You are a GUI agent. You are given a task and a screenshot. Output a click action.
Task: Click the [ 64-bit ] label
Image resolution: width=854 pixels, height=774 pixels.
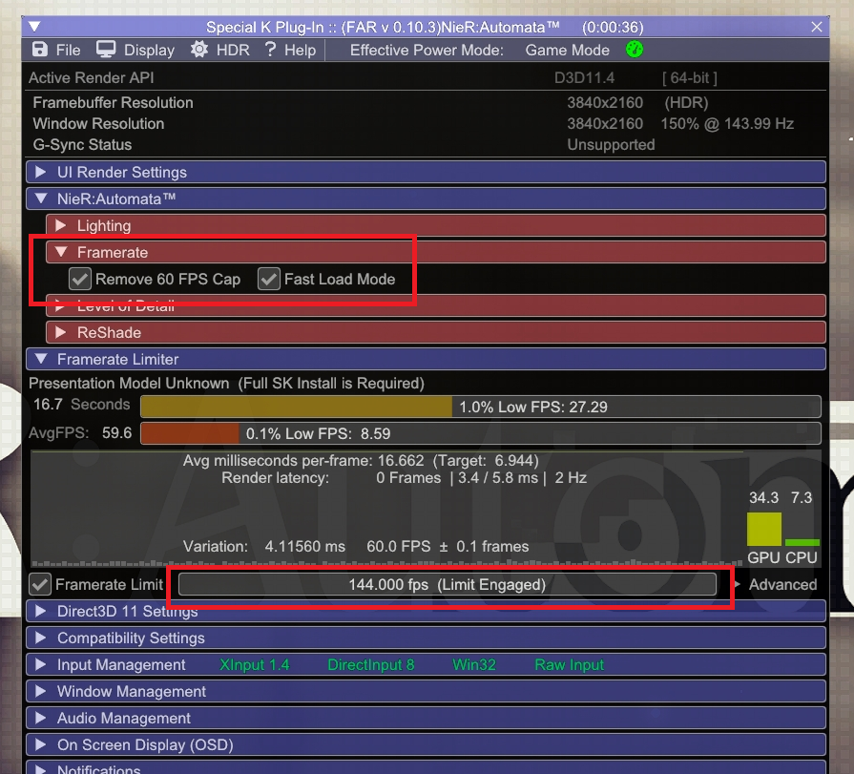click(x=690, y=78)
